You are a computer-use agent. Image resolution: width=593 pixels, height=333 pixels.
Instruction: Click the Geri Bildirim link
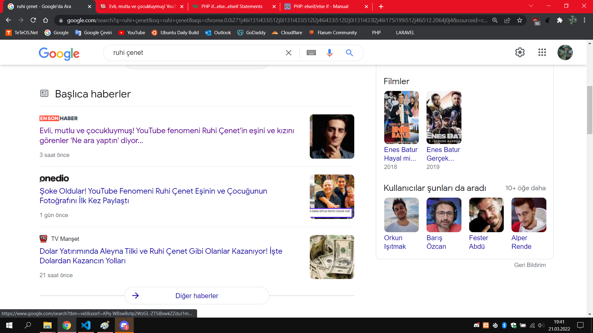click(530, 265)
